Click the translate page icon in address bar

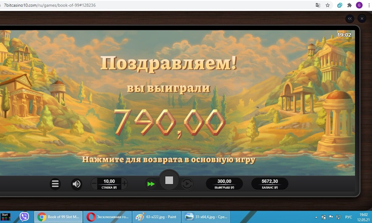318,5
